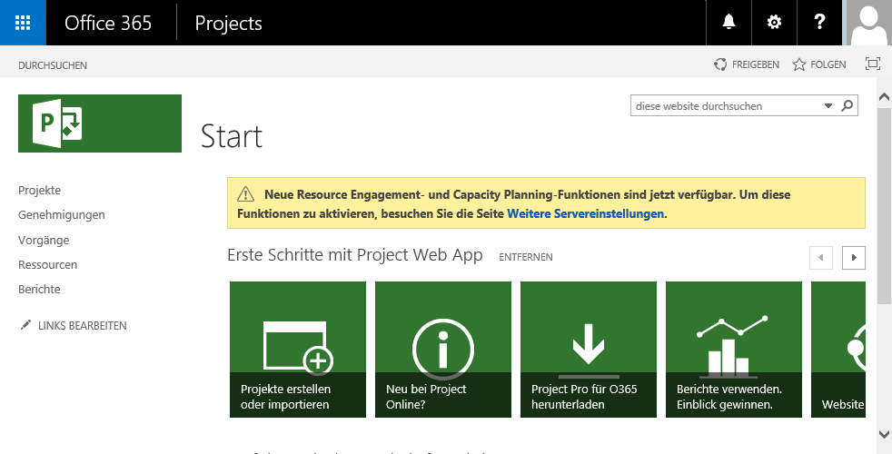The width and height of the screenshot is (892, 454).
Task: Open 'Berichte verwenden. Einblick gewinnen.' tile
Action: click(734, 350)
